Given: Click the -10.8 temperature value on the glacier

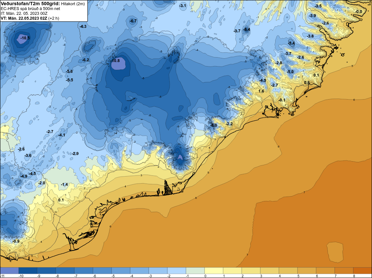Looking at the screenshot, I should tap(115, 61).
